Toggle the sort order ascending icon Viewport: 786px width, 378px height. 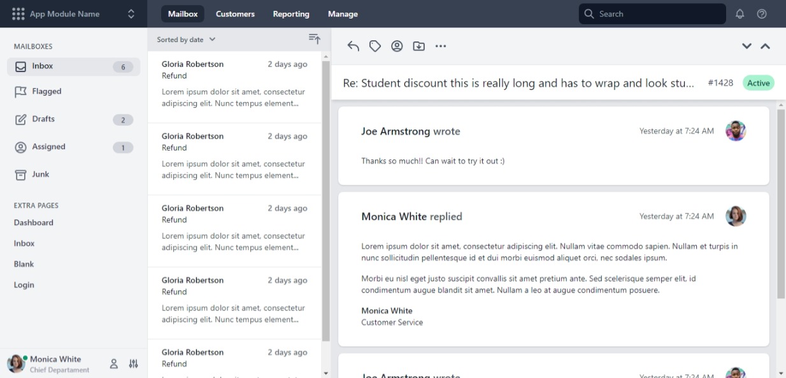[x=315, y=40]
